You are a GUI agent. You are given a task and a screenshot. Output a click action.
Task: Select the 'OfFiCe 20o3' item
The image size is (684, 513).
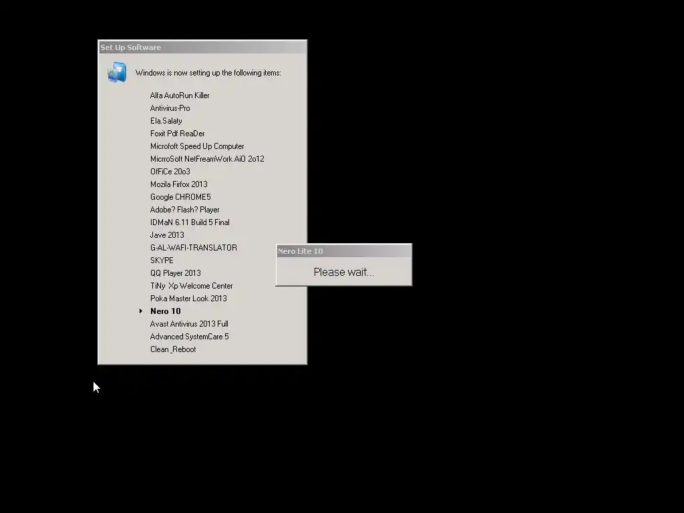click(170, 172)
